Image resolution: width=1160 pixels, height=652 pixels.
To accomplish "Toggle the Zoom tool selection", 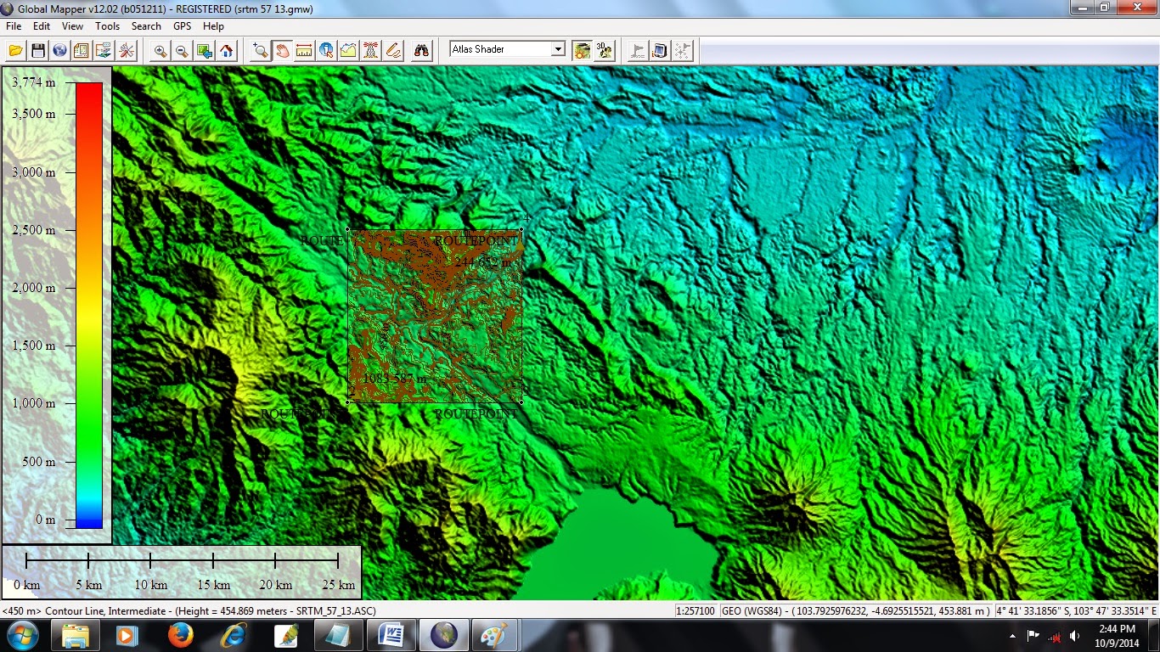I will click(260, 50).
